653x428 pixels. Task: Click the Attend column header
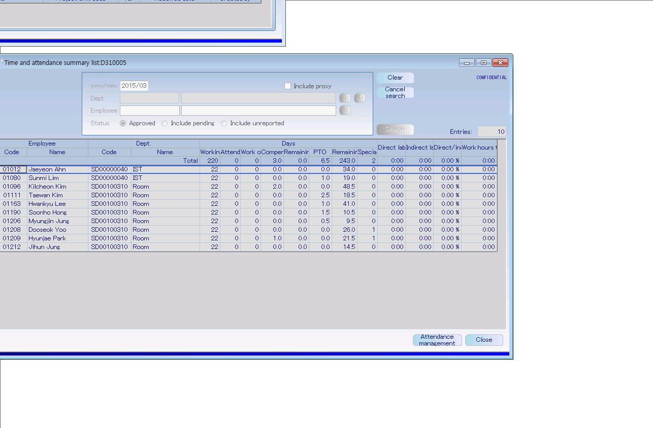click(230, 152)
